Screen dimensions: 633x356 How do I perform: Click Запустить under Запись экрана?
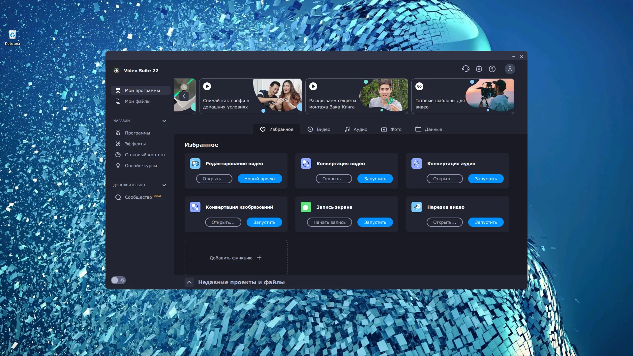pyautogui.click(x=375, y=222)
